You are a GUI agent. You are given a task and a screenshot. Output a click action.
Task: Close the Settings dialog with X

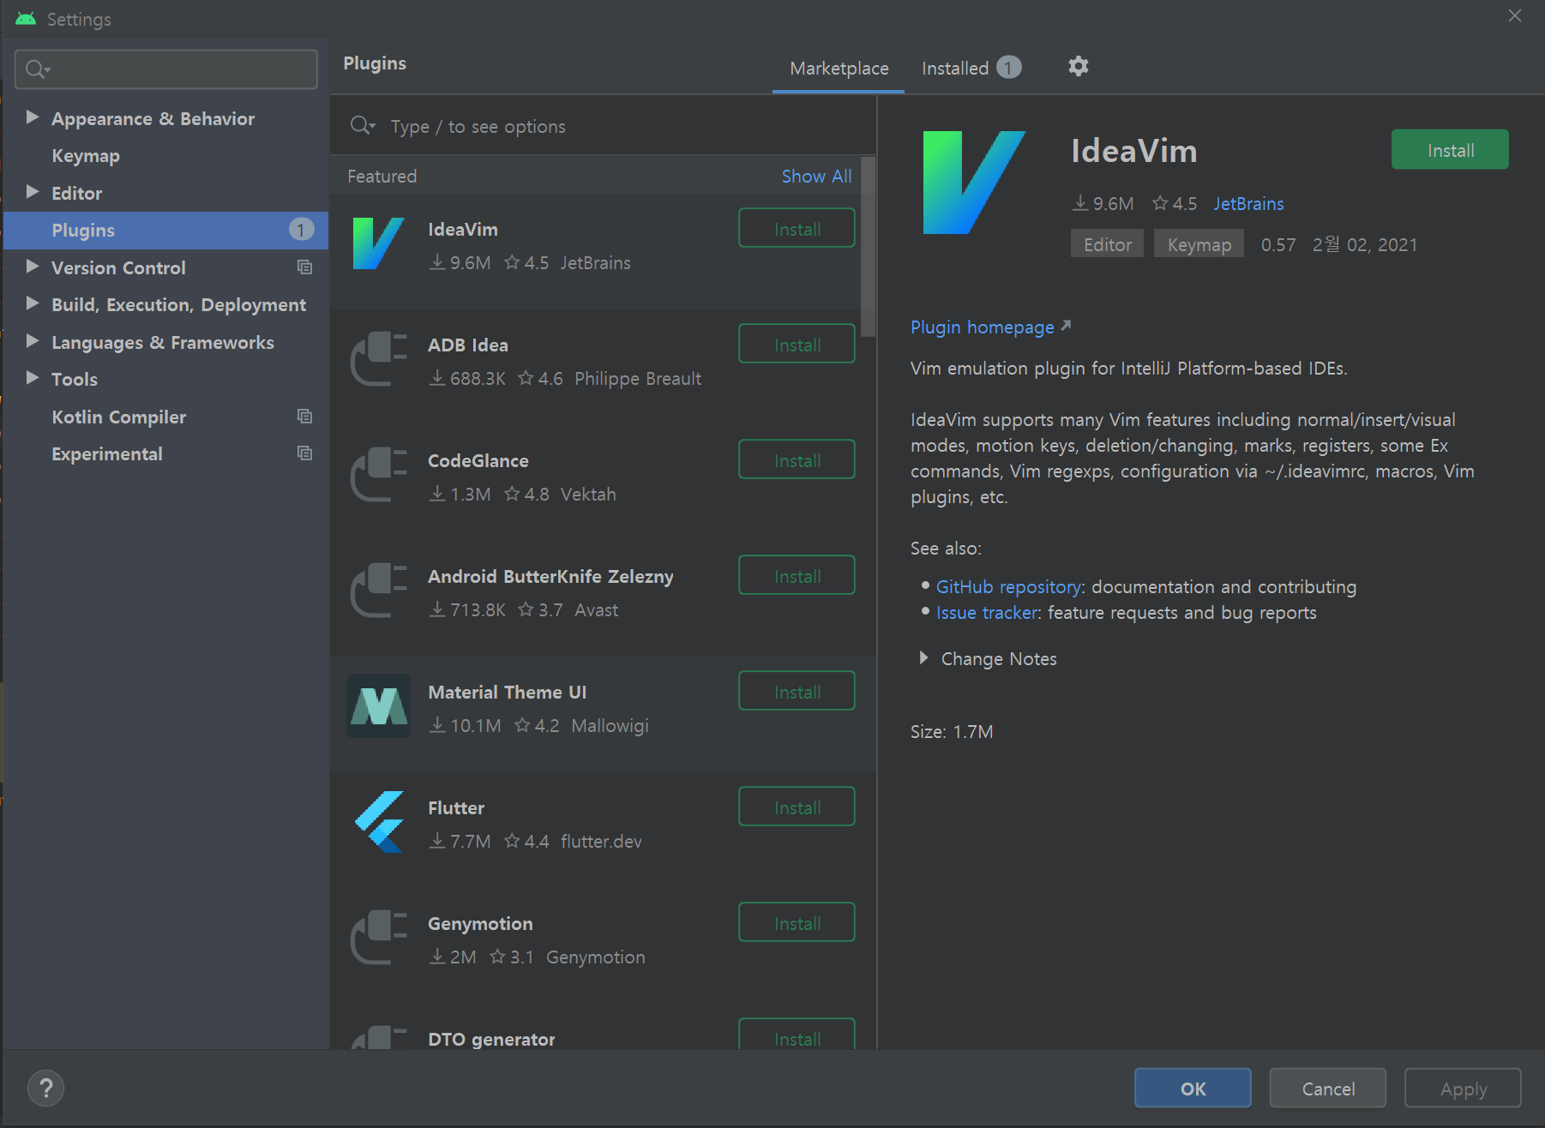(x=1515, y=15)
